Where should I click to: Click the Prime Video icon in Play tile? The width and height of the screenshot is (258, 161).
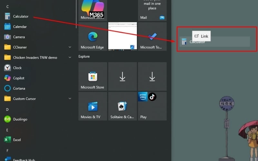(x=143, y=97)
